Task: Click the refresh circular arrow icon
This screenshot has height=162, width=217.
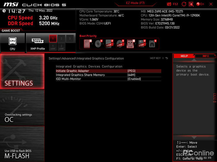Action: point(184,4)
